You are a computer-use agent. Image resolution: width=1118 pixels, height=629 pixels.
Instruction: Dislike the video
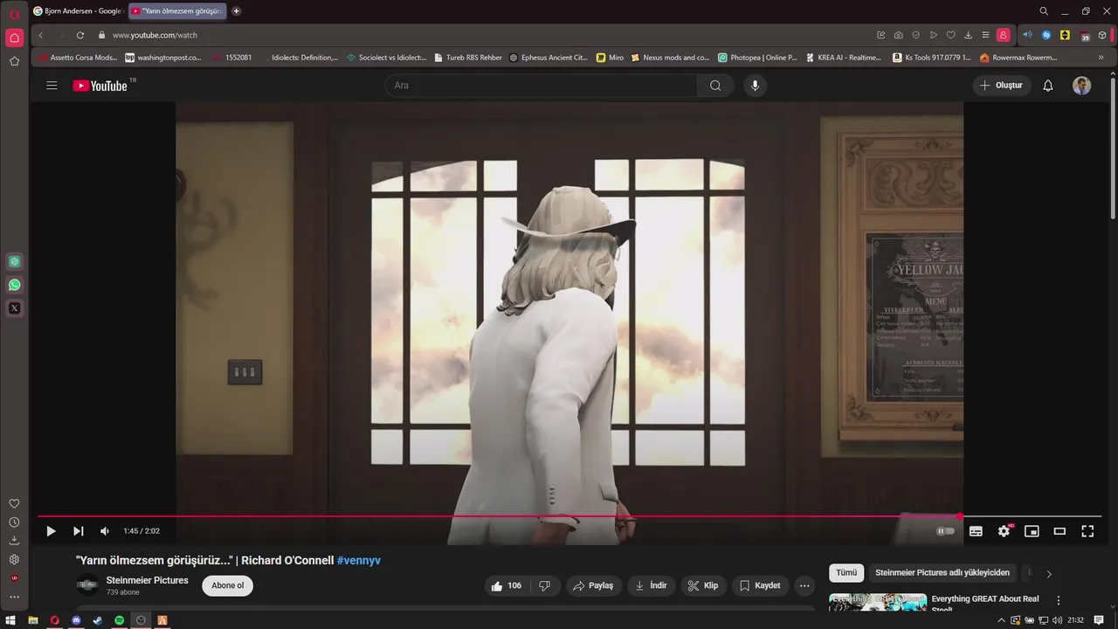544,585
